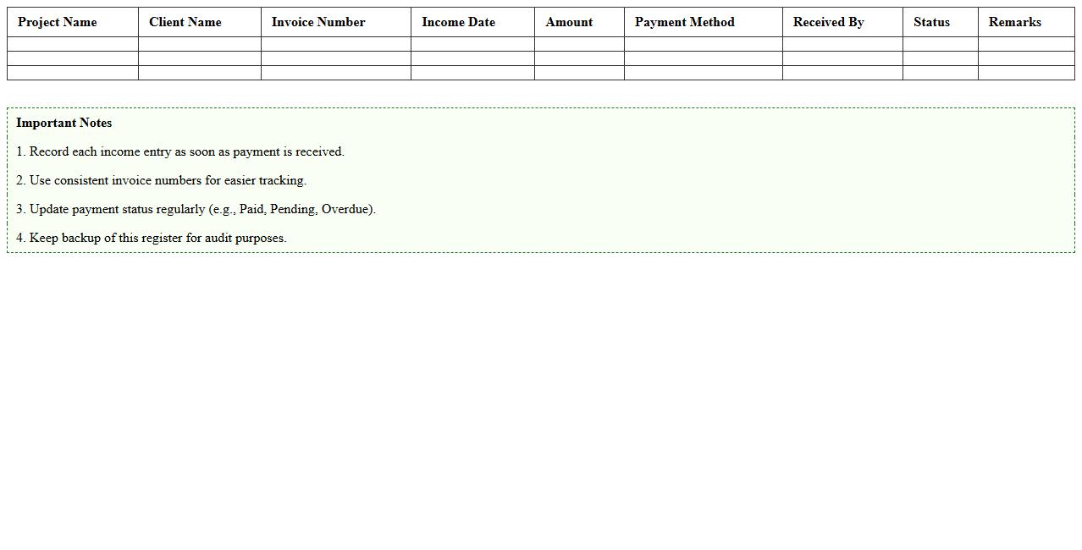Select second row cell under Client Name
The height and width of the screenshot is (550, 1082).
click(x=200, y=58)
